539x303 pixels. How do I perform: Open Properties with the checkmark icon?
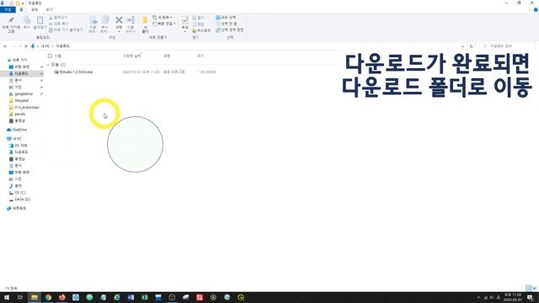[x=185, y=21]
